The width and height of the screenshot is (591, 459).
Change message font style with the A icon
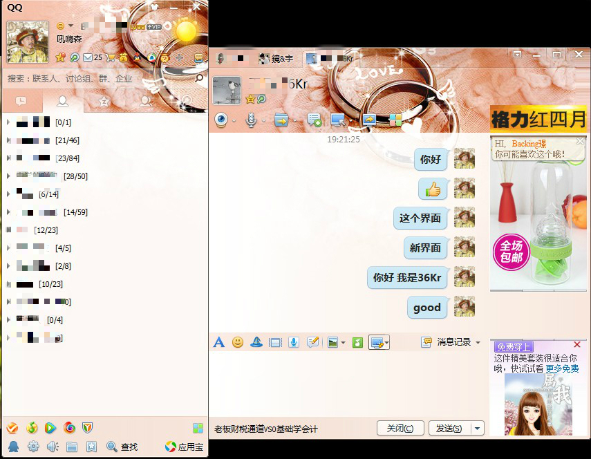(x=218, y=342)
